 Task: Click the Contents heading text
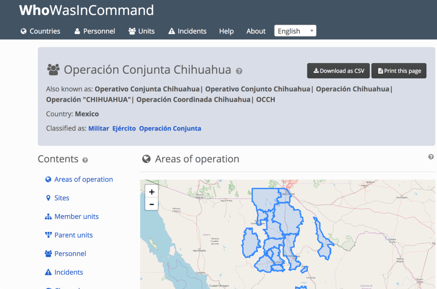[x=58, y=159]
